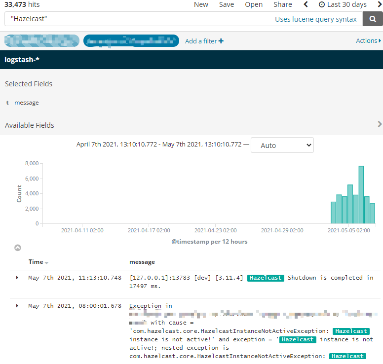Collapse the fields sidebar with right chevron
383x364 pixels.
pyautogui.click(x=380, y=124)
